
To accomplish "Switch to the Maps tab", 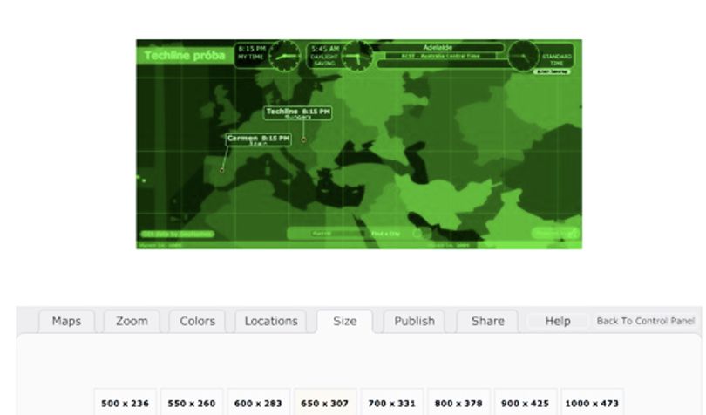I will pyautogui.click(x=66, y=321).
